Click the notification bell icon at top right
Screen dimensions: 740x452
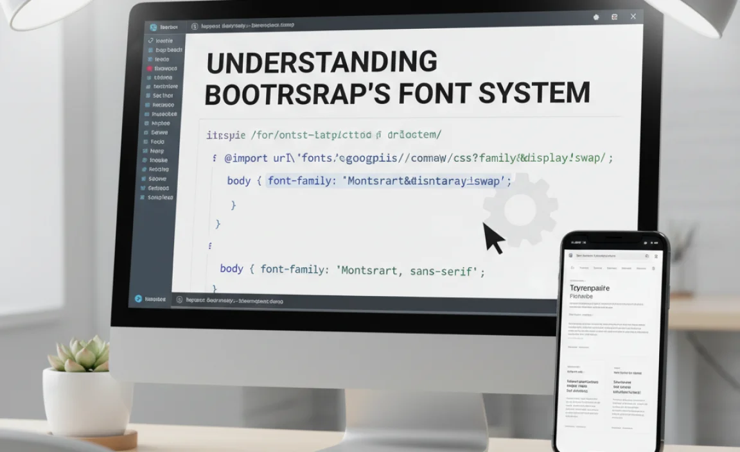click(595, 17)
